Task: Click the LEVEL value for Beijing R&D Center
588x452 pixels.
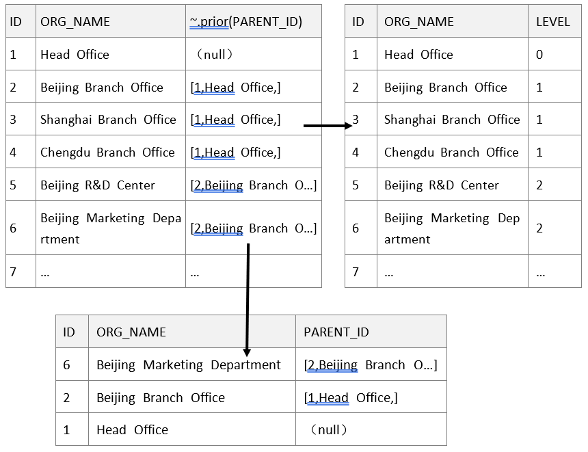Action: click(x=539, y=185)
